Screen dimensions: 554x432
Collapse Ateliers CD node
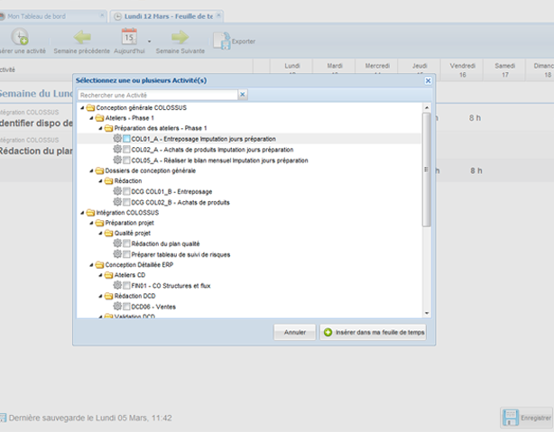[100, 275]
